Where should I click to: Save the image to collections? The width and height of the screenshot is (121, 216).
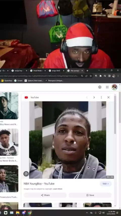(x=90, y=195)
